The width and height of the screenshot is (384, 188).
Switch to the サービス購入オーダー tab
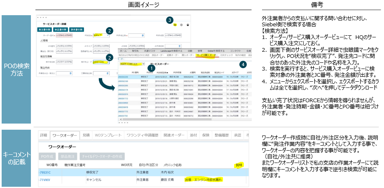click(207, 55)
